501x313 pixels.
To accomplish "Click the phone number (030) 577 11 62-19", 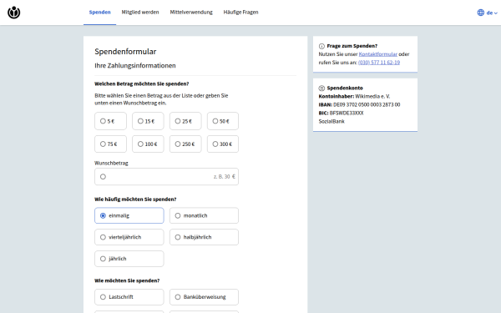I will pyautogui.click(x=379, y=63).
